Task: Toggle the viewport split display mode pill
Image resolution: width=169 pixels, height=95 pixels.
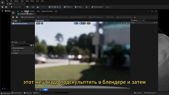Action: pyautogui.click(x=82, y=23)
